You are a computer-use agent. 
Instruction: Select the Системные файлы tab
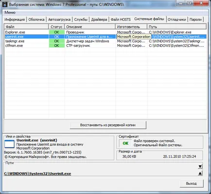[149, 19]
